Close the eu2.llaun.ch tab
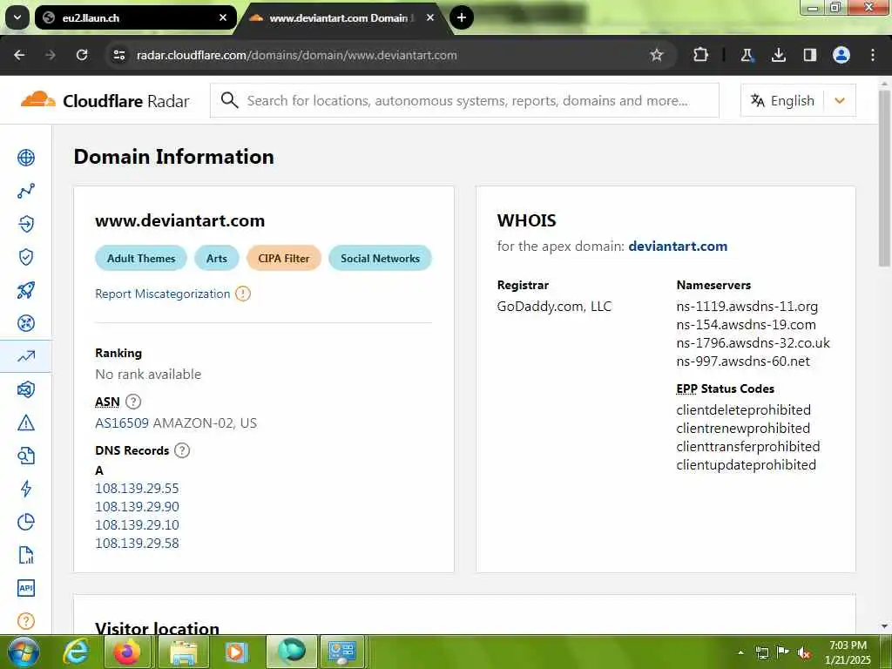The height and width of the screenshot is (669, 892). pyautogui.click(x=223, y=17)
